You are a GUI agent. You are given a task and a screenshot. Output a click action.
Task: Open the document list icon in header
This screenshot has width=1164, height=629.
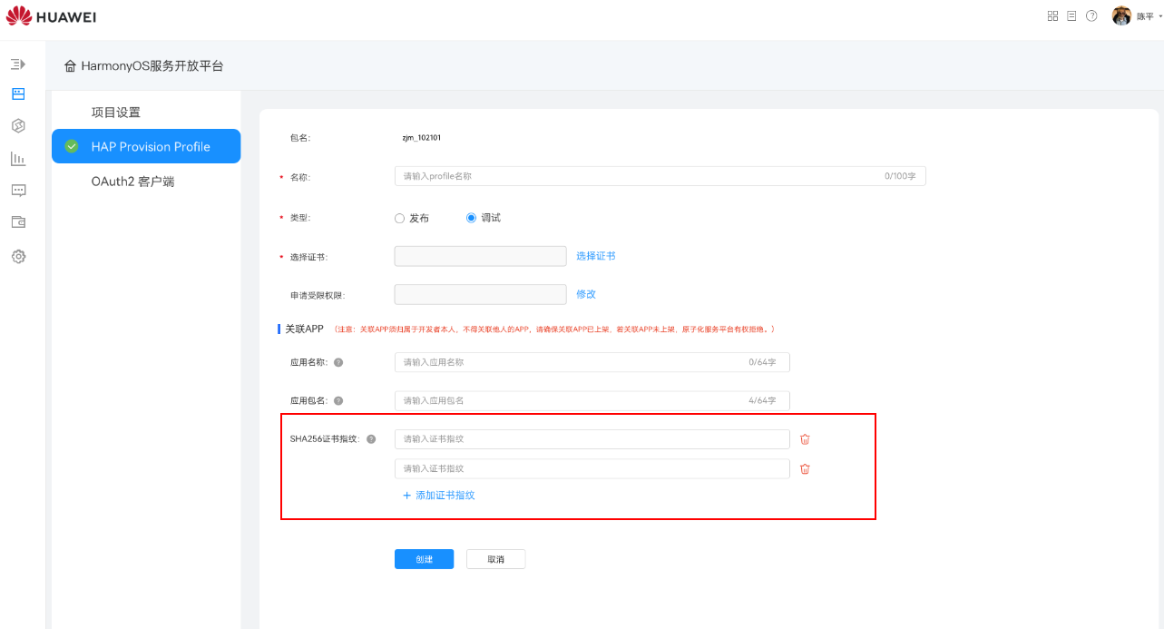click(x=1072, y=16)
